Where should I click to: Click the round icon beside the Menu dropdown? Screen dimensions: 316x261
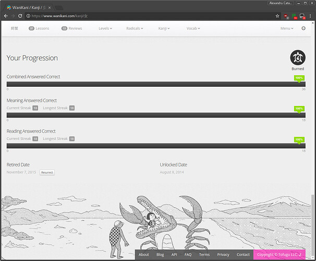tap(303, 28)
